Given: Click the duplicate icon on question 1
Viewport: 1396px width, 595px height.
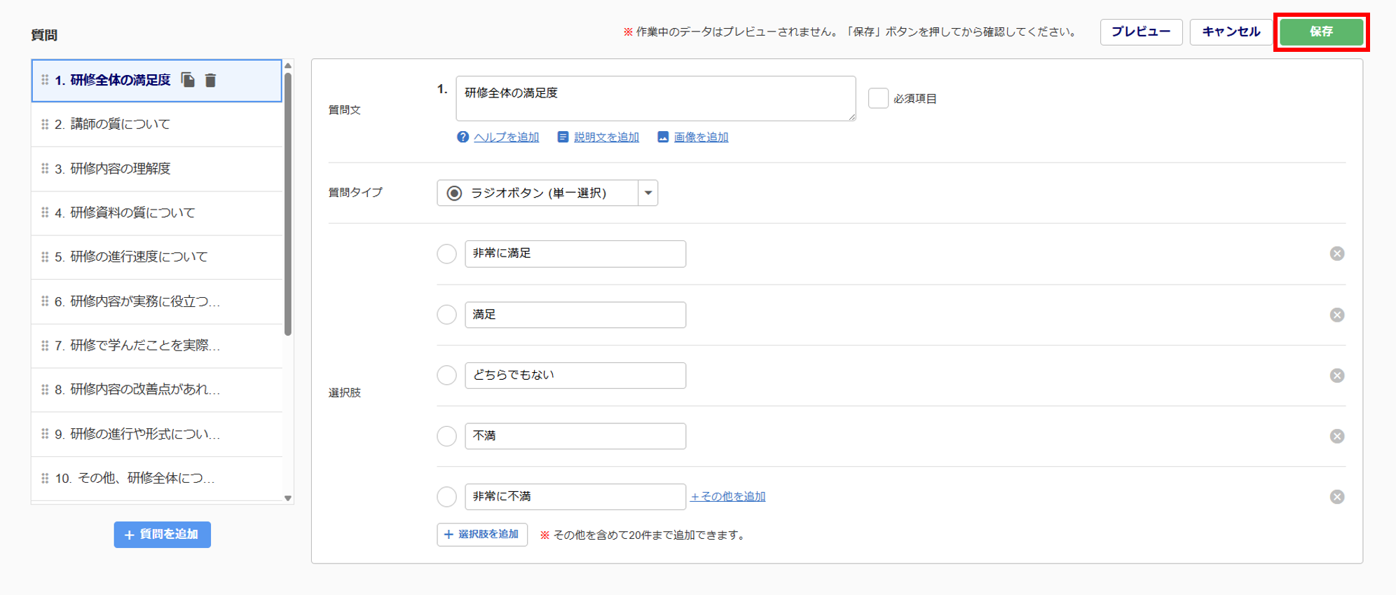Looking at the screenshot, I should tap(188, 80).
